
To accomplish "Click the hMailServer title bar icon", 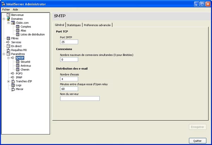I will click(4, 4).
